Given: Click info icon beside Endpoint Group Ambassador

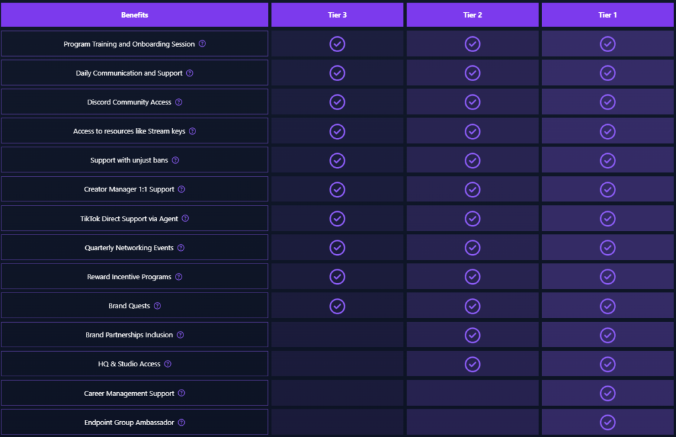Looking at the screenshot, I should 182,422.
